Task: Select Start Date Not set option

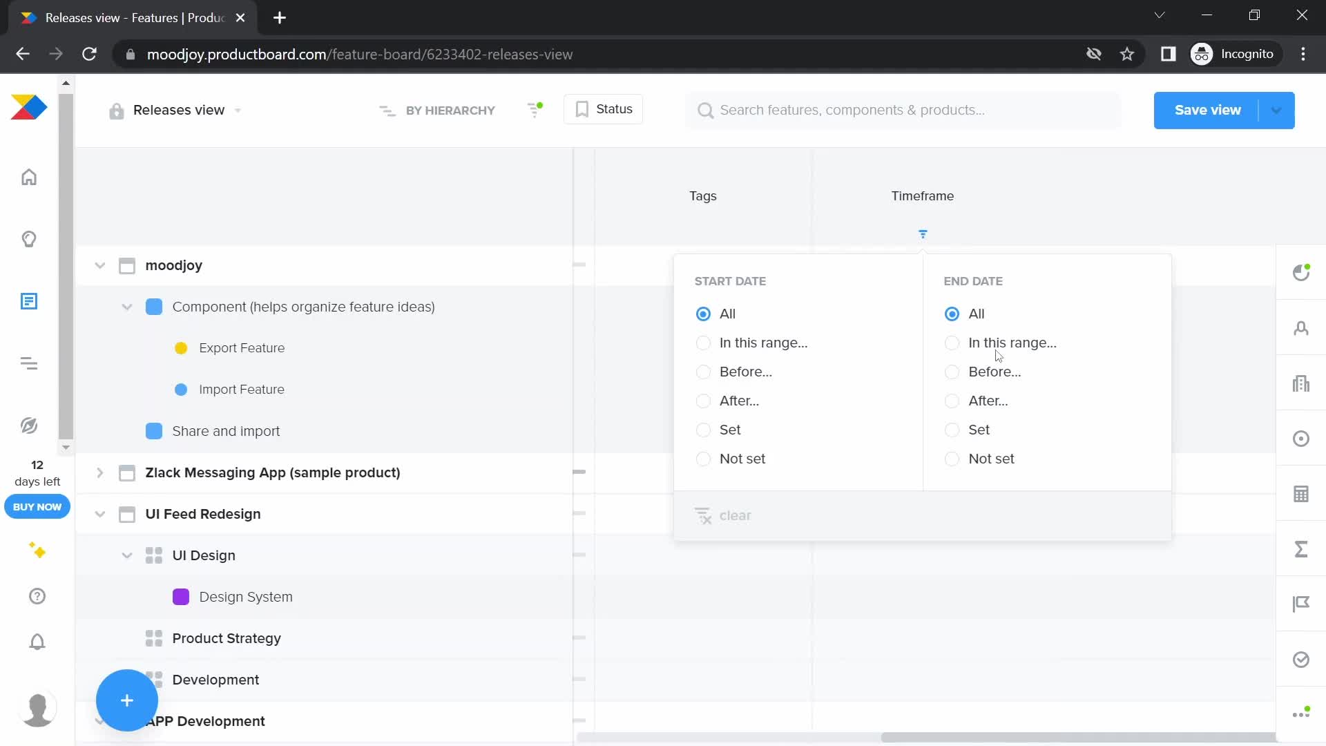Action: point(703,459)
